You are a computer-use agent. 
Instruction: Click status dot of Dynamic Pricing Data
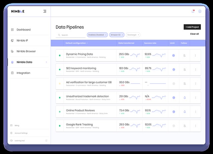coord(60,55)
